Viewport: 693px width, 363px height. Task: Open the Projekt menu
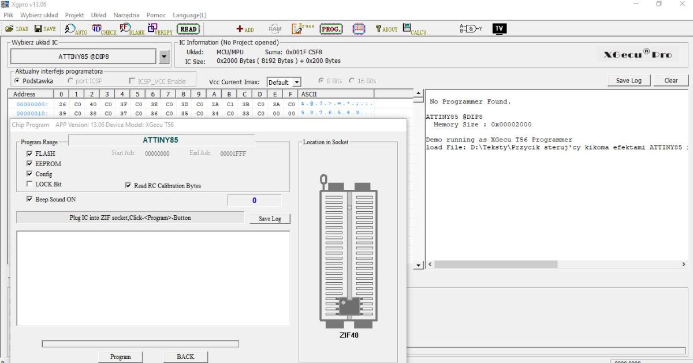coord(74,15)
